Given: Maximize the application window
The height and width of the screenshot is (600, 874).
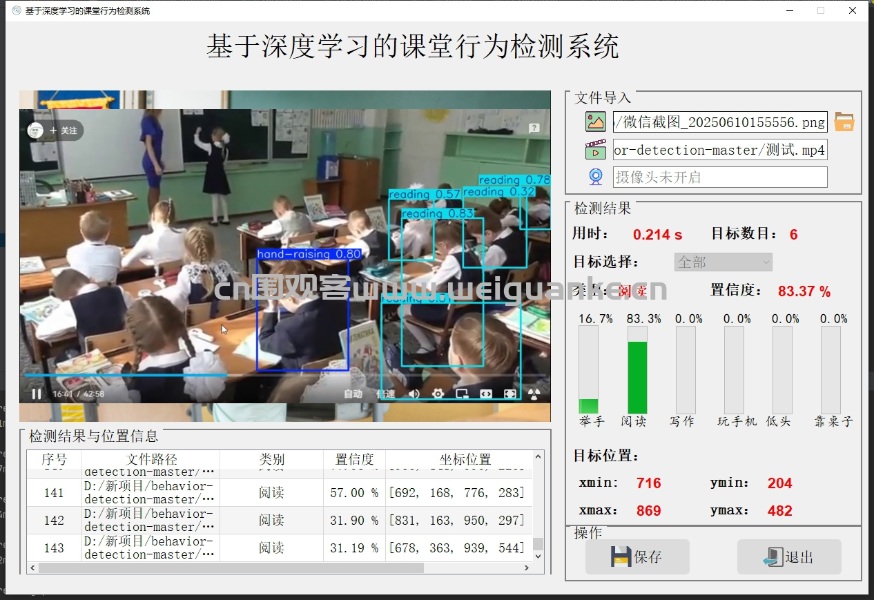Looking at the screenshot, I should click(x=821, y=10).
